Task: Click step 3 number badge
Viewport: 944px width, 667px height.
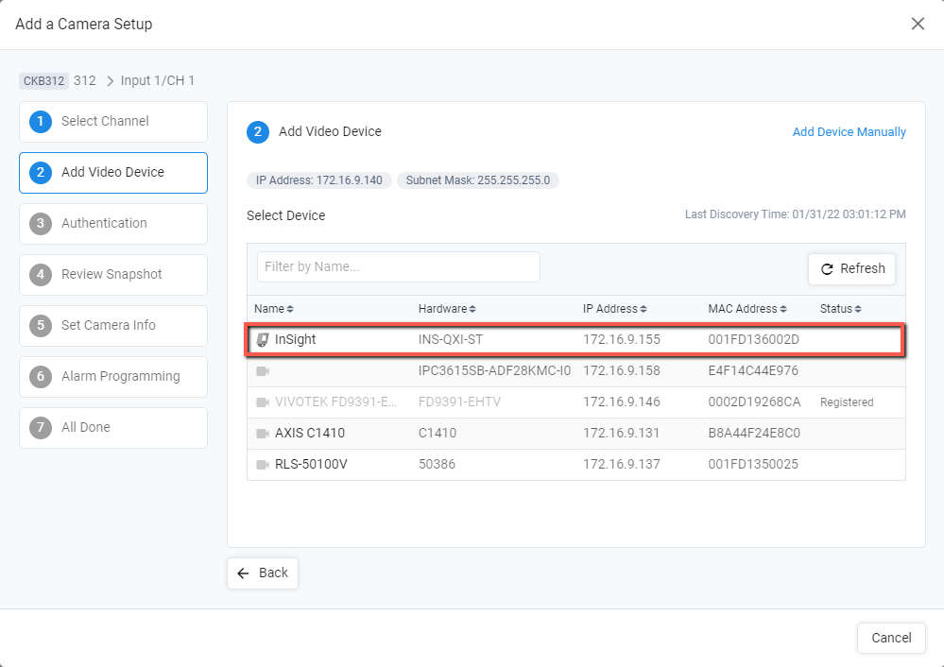Action: tap(41, 224)
